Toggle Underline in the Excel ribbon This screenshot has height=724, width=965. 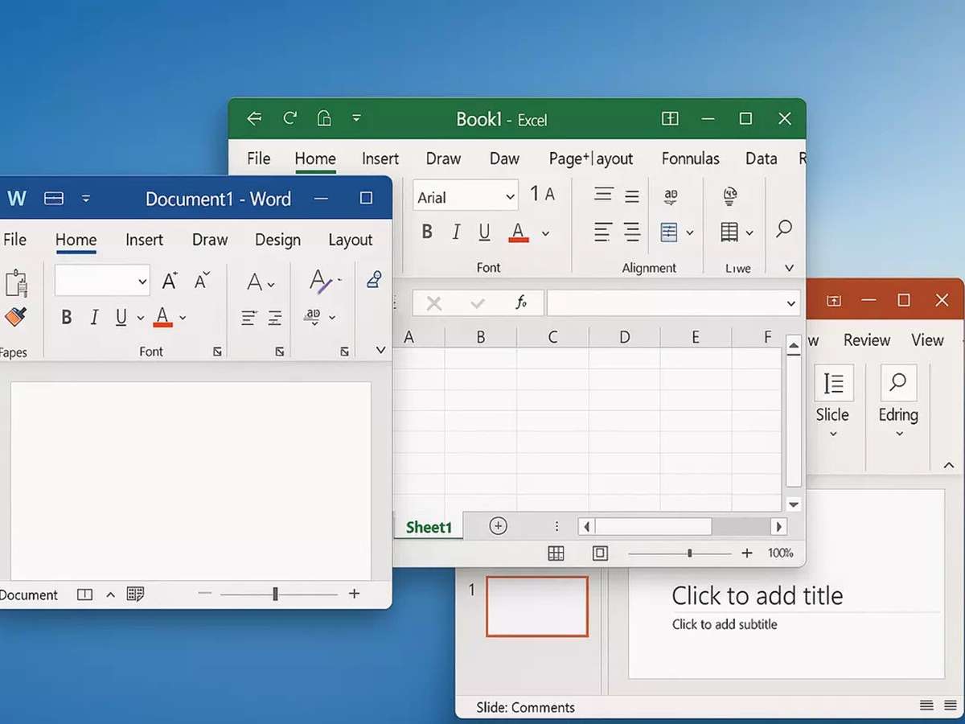484,232
